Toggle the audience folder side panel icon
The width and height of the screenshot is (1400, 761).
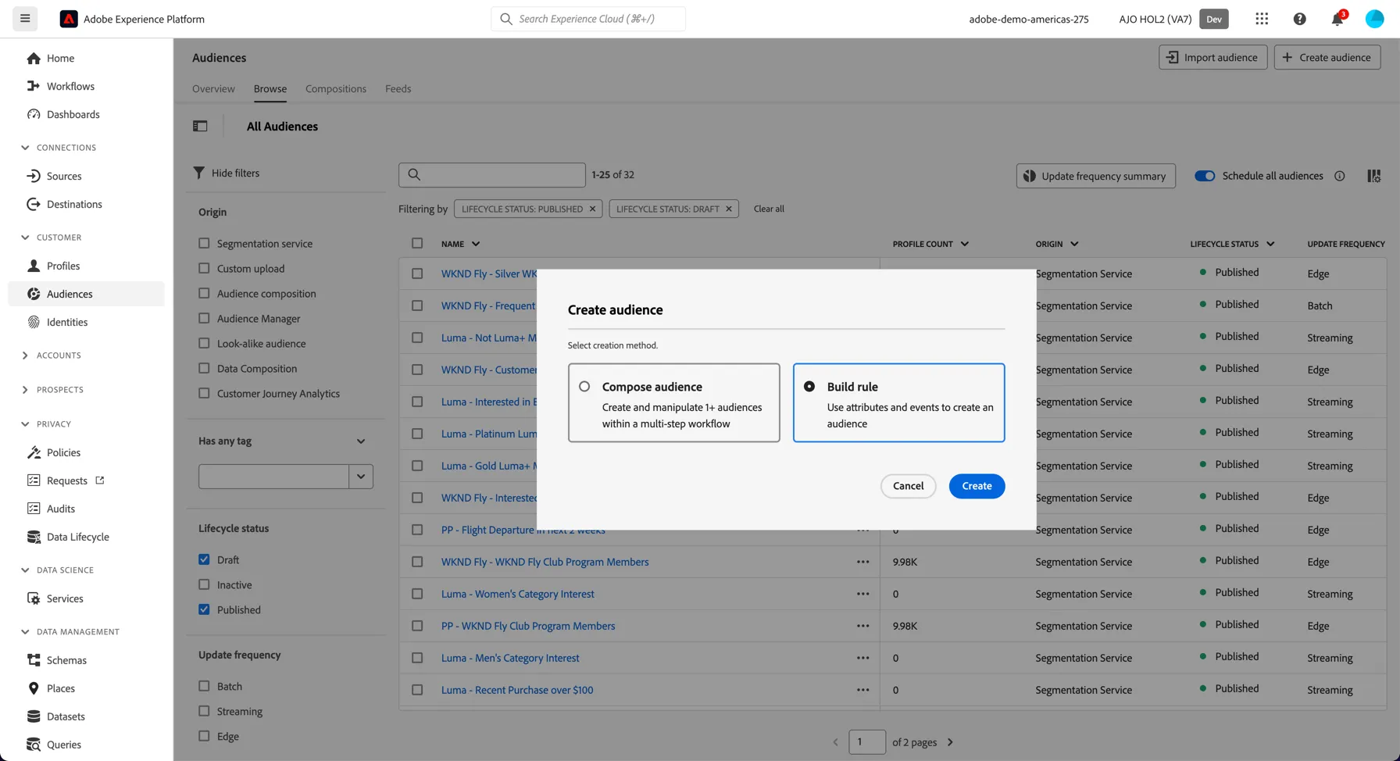point(200,126)
